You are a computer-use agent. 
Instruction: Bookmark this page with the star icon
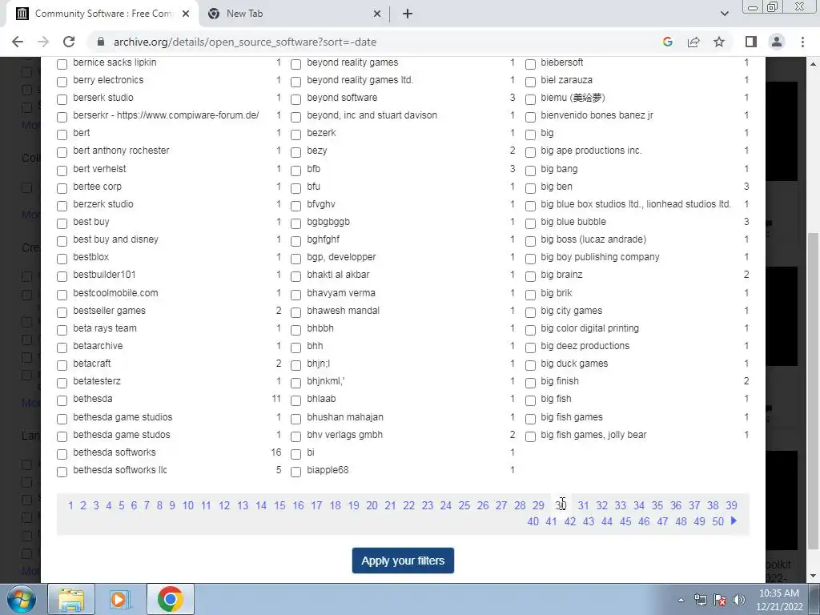click(719, 42)
